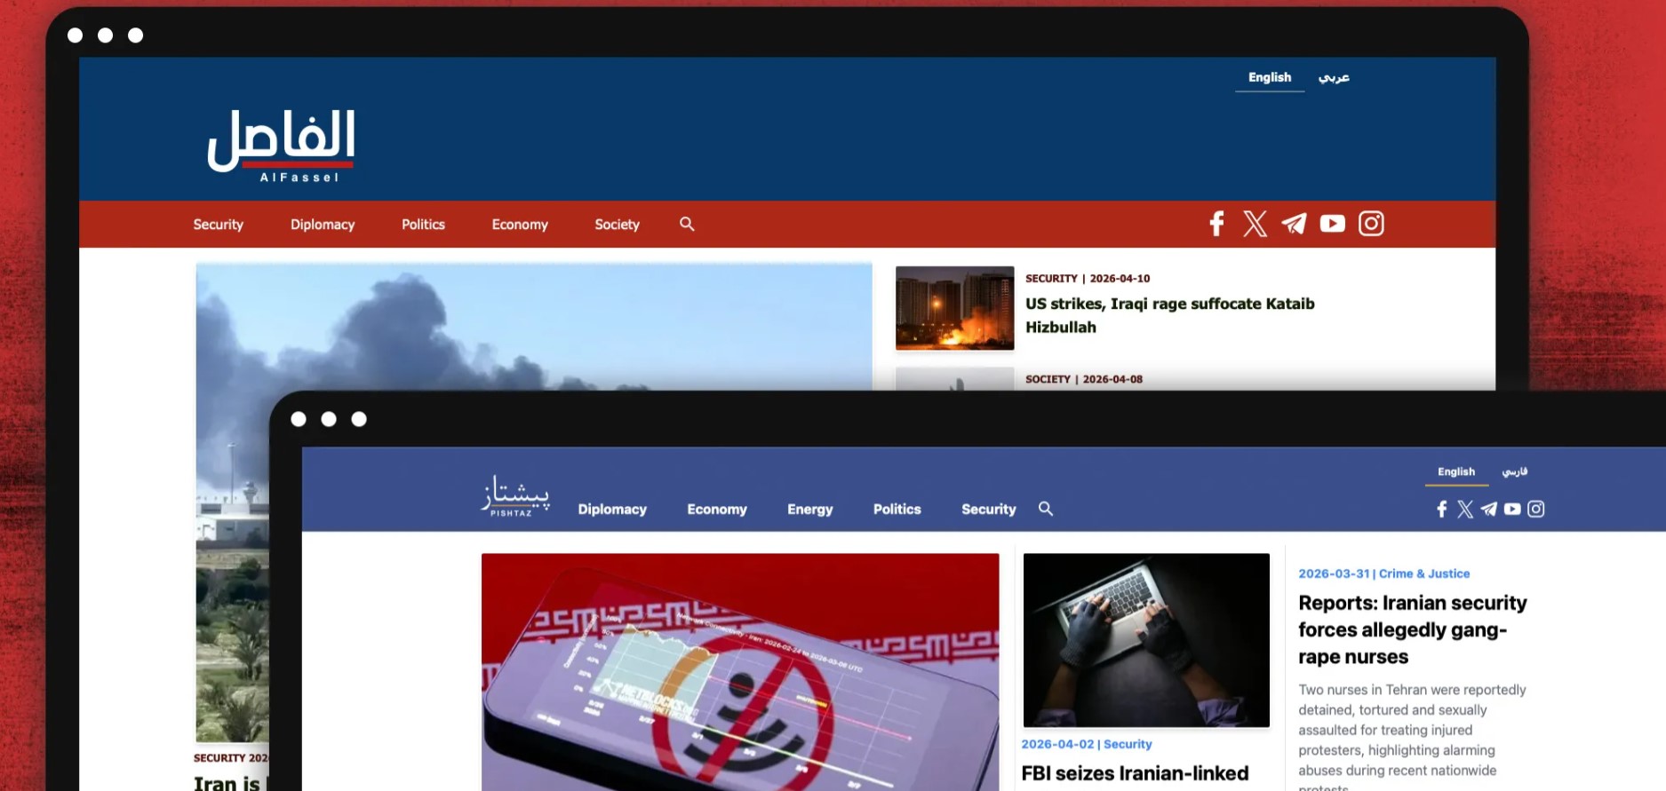Open Energy section in Pishtaz menu
This screenshot has height=791, width=1666.
click(x=810, y=510)
